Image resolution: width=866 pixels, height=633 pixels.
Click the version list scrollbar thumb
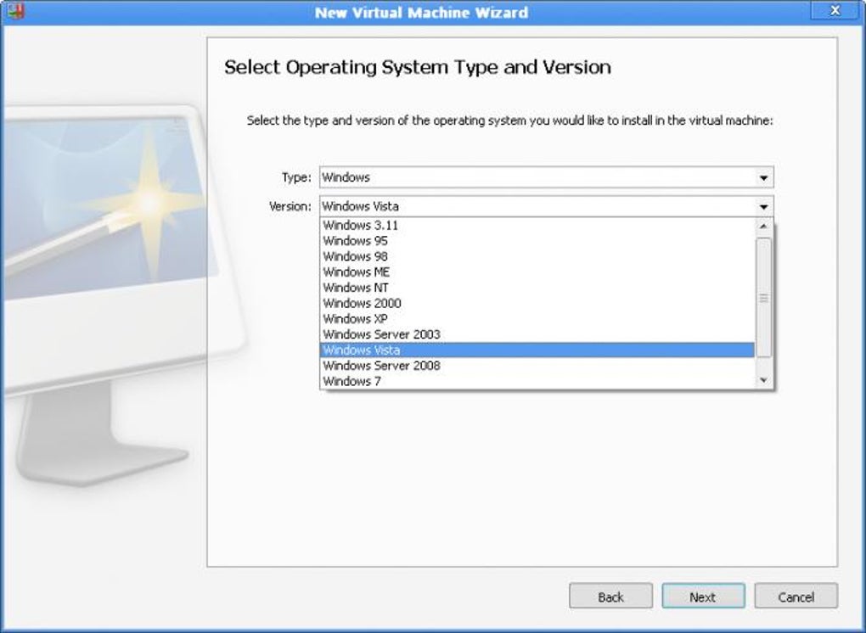pyautogui.click(x=763, y=298)
